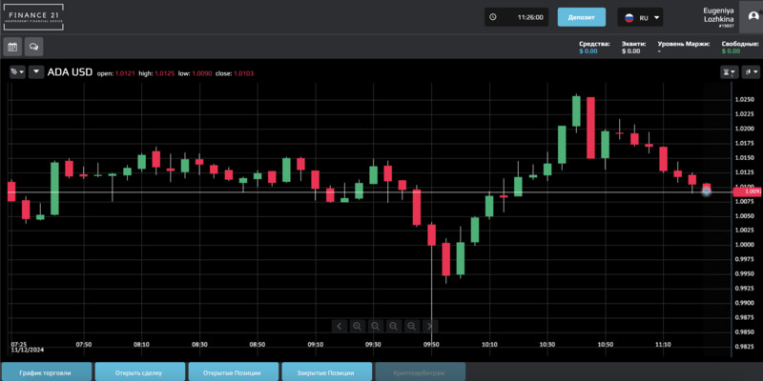Expand the ADA USD symbol selector arrow

pos(36,72)
